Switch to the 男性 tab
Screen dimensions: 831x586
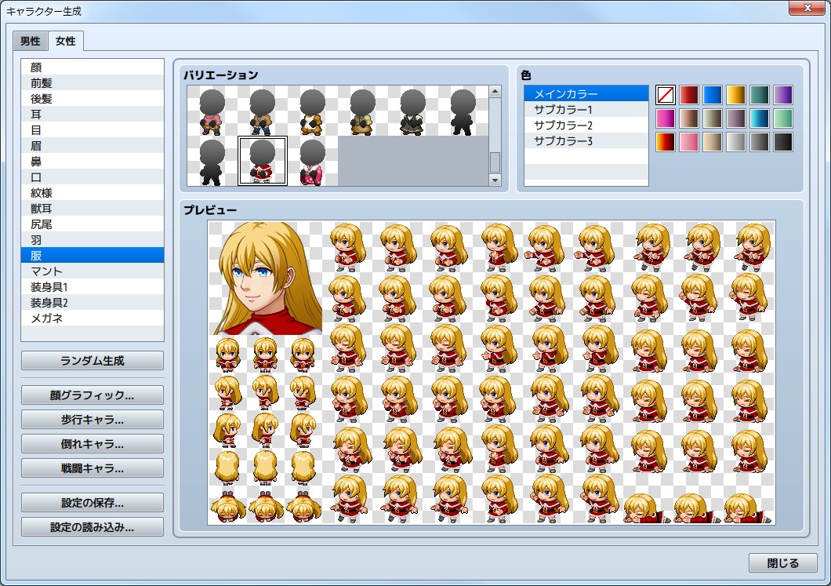(31, 41)
